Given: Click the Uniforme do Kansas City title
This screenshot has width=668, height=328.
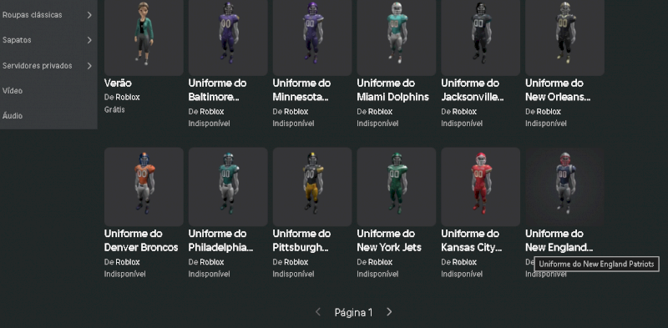Looking at the screenshot, I should [x=472, y=240].
